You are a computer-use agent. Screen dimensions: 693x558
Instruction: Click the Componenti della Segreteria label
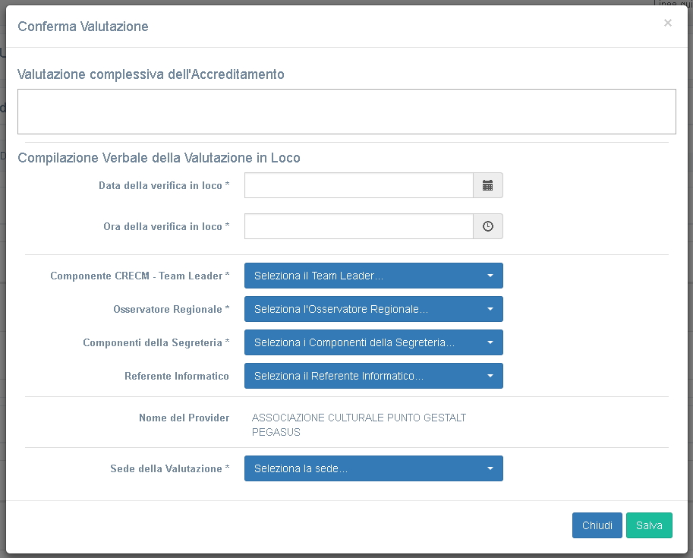tap(156, 342)
